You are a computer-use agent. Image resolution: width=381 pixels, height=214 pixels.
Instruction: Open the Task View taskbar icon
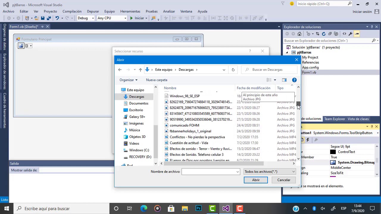(x=129, y=208)
